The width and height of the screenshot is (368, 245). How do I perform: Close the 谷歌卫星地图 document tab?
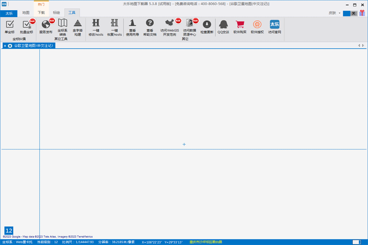point(5,46)
